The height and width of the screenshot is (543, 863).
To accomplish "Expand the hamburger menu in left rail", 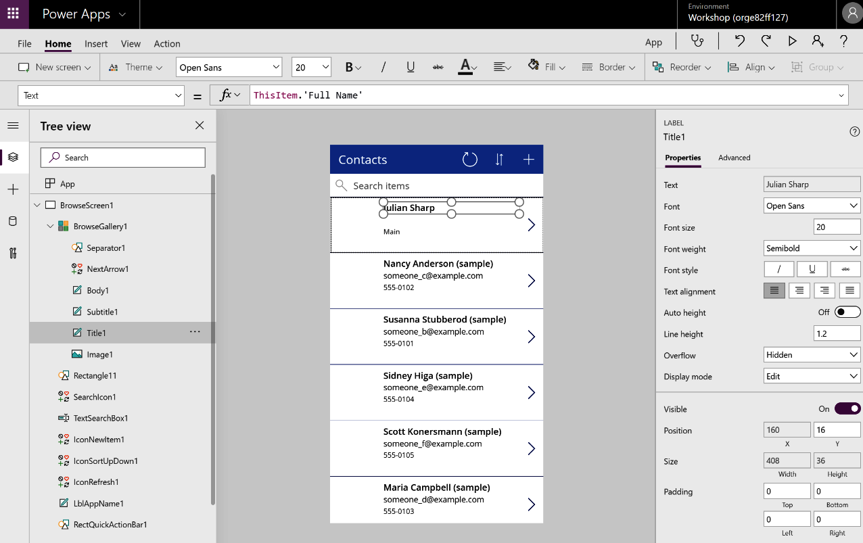I will [13, 126].
